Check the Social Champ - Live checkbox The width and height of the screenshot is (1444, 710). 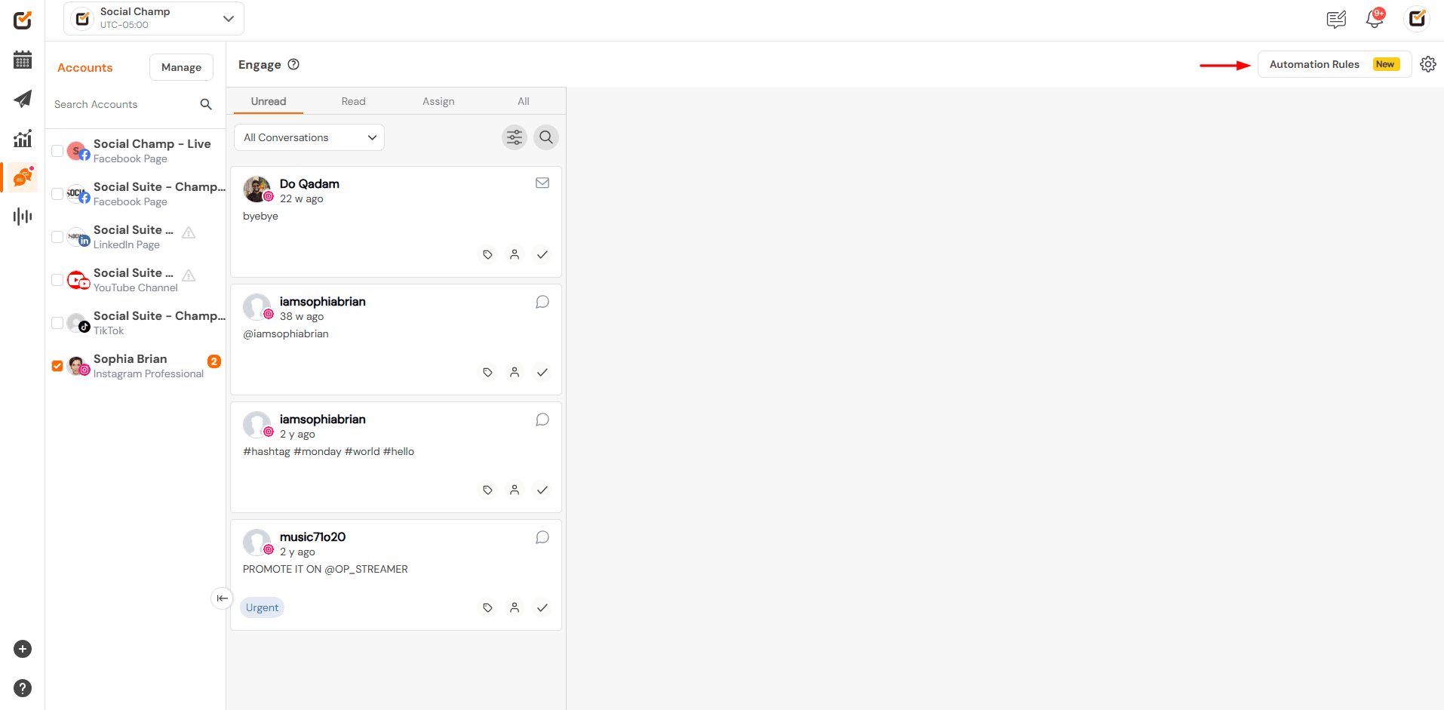[x=57, y=151]
